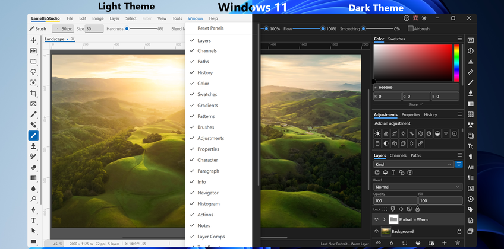Toggle lock transparent pixels grid icon

click(385, 209)
